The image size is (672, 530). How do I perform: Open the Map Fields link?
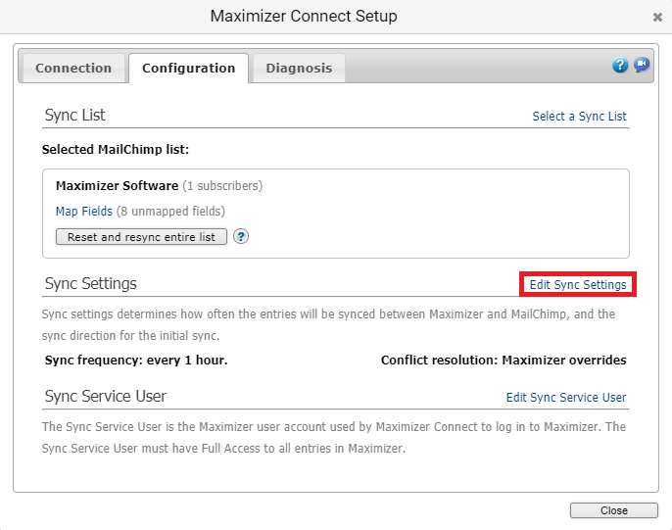(84, 211)
